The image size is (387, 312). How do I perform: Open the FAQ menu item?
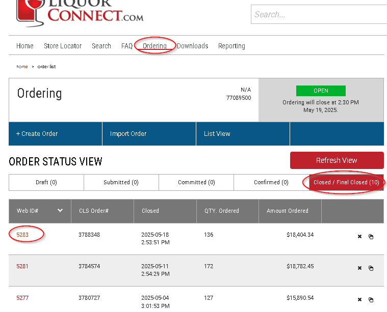(127, 46)
